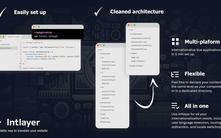Open component1.json under the es folder
221x138 pixels.
[108, 91]
